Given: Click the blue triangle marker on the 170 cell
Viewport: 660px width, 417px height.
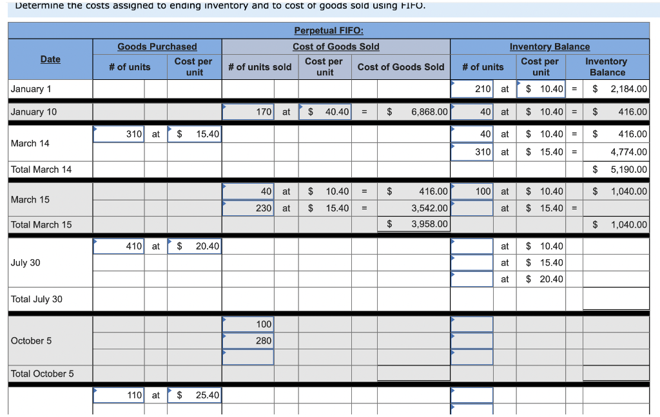Looking at the screenshot, I should point(224,107).
